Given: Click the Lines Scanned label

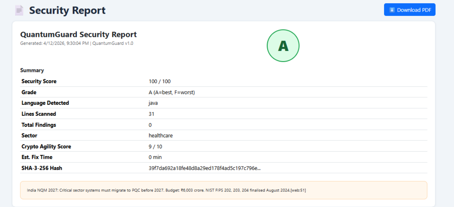Looking at the screenshot, I should coord(38,114).
